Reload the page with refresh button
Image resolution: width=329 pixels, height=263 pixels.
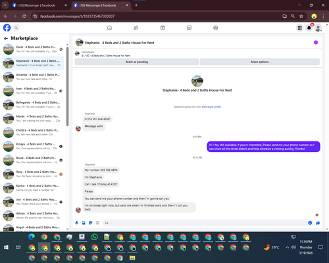click(x=24, y=16)
